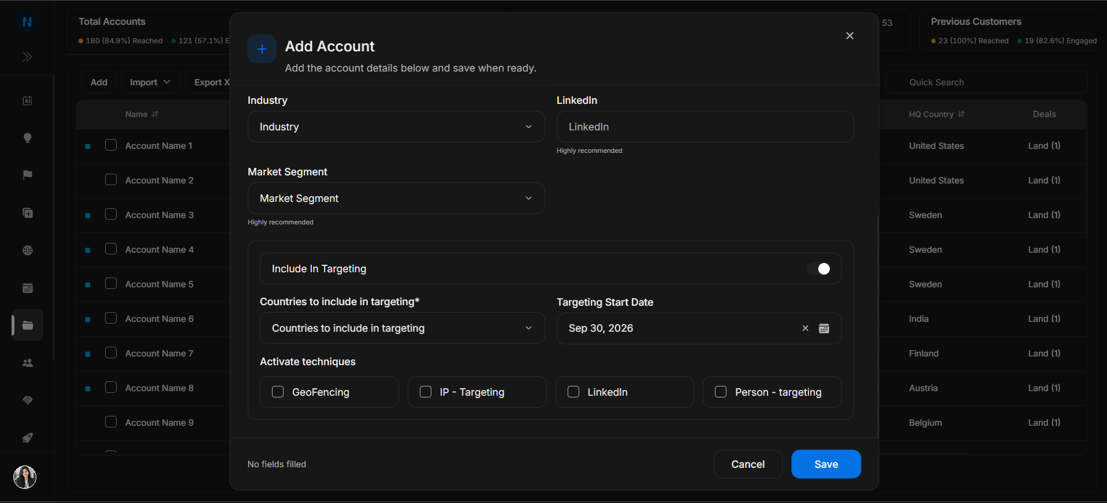Viewport: 1107px width, 503px height.
Task: Clear the Targeting Start Date value
Action: 805,328
